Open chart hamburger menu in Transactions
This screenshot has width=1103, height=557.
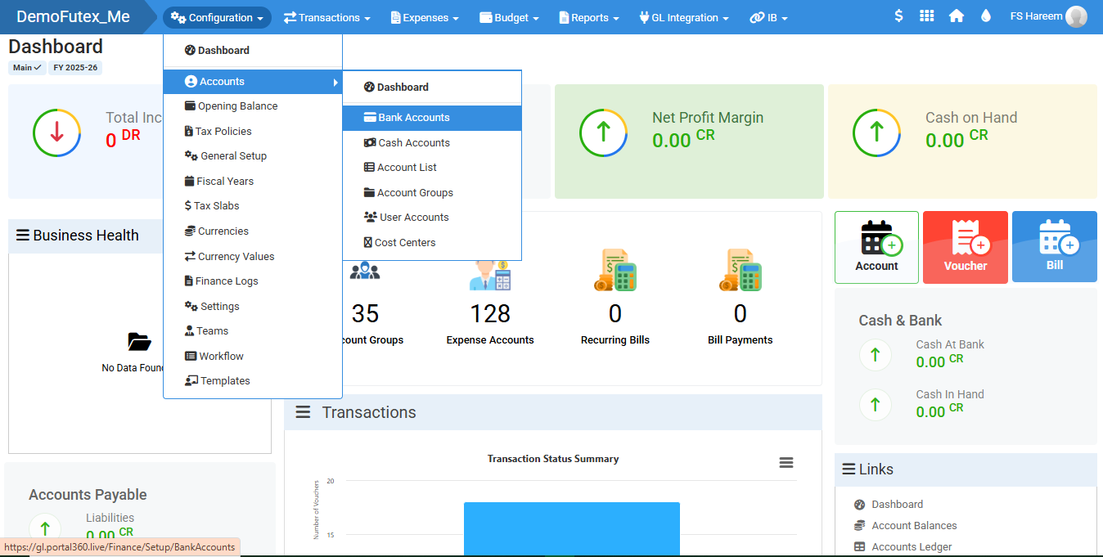786,463
